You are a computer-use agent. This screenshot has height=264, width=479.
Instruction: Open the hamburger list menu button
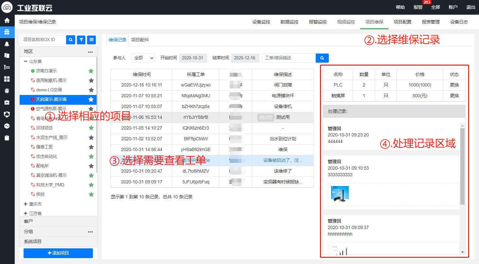(x=91, y=40)
